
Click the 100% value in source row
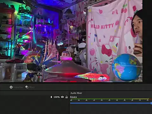tap(57, 97)
